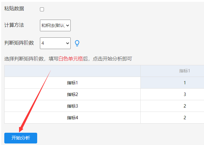Select the 指标3 row label cell
Viewport: 204px width, 145px height.
pyautogui.click(x=73, y=106)
